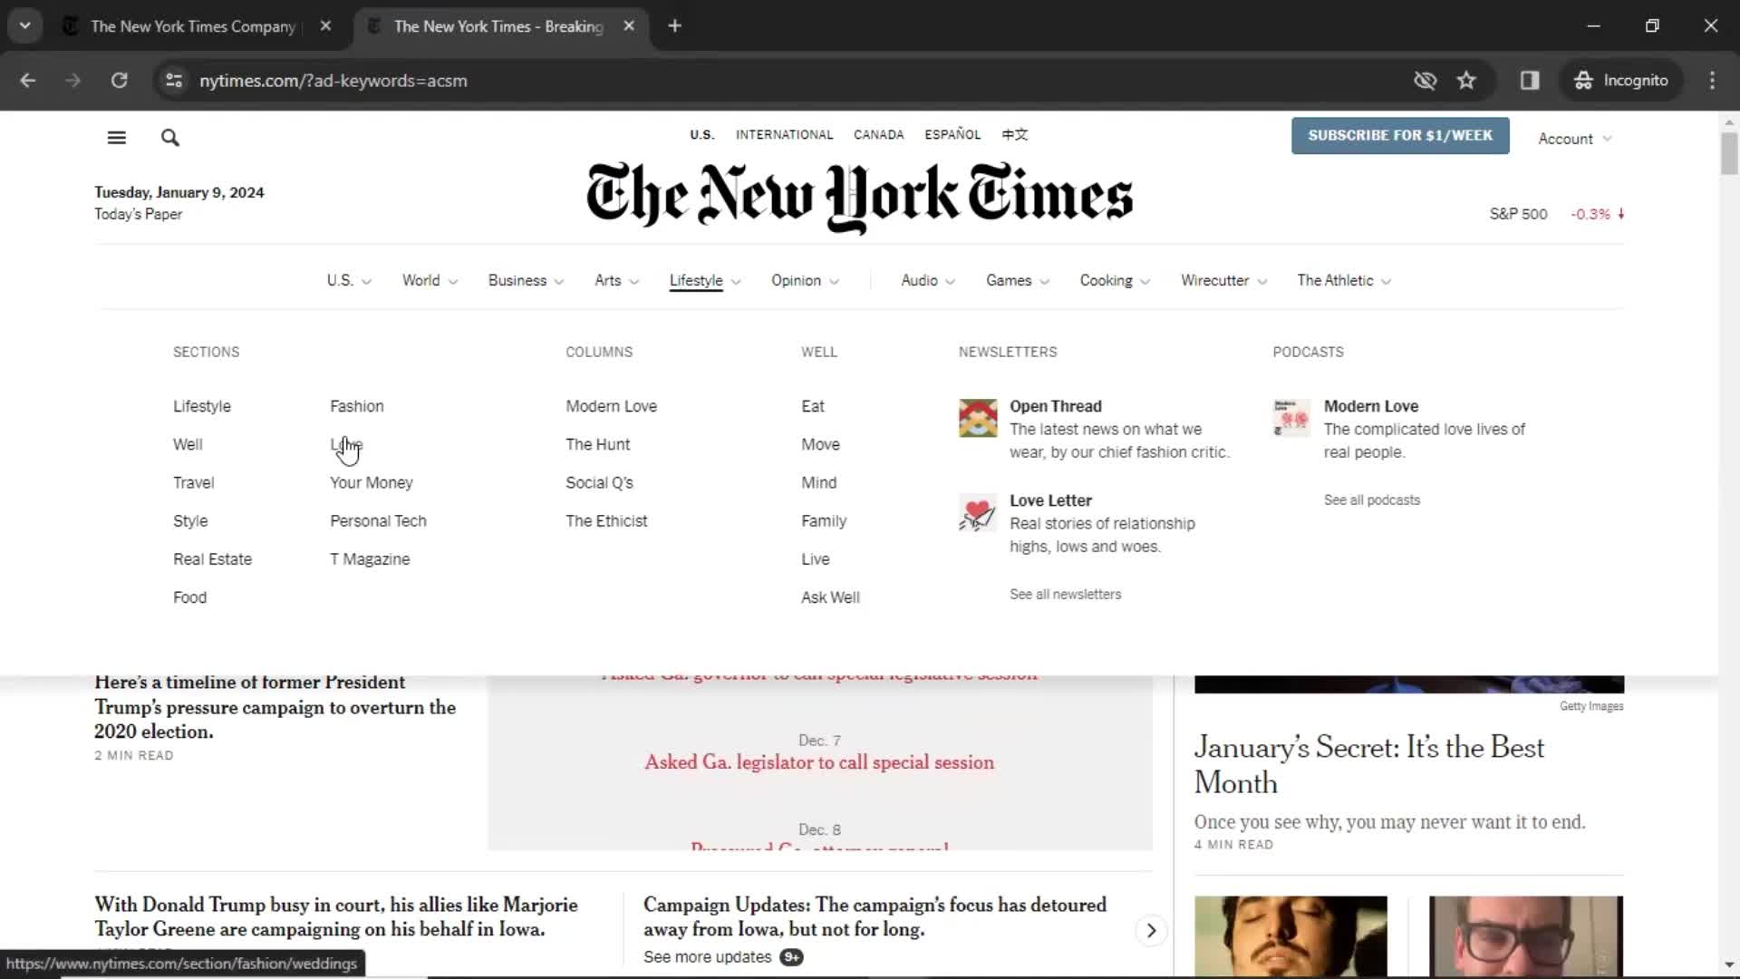Expand the World navigation dropdown
Screen dimensions: 1740x979
click(428, 280)
